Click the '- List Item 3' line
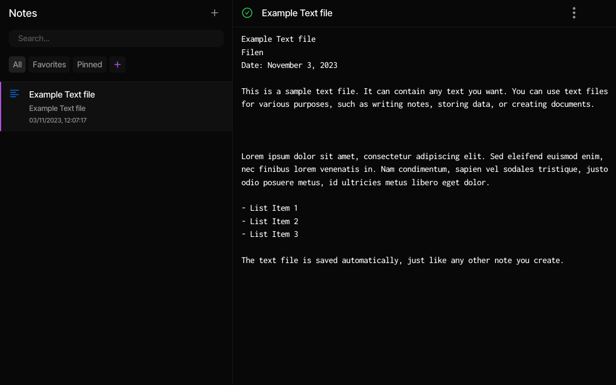The width and height of the screenshot is (616, 385). (269, 235)
